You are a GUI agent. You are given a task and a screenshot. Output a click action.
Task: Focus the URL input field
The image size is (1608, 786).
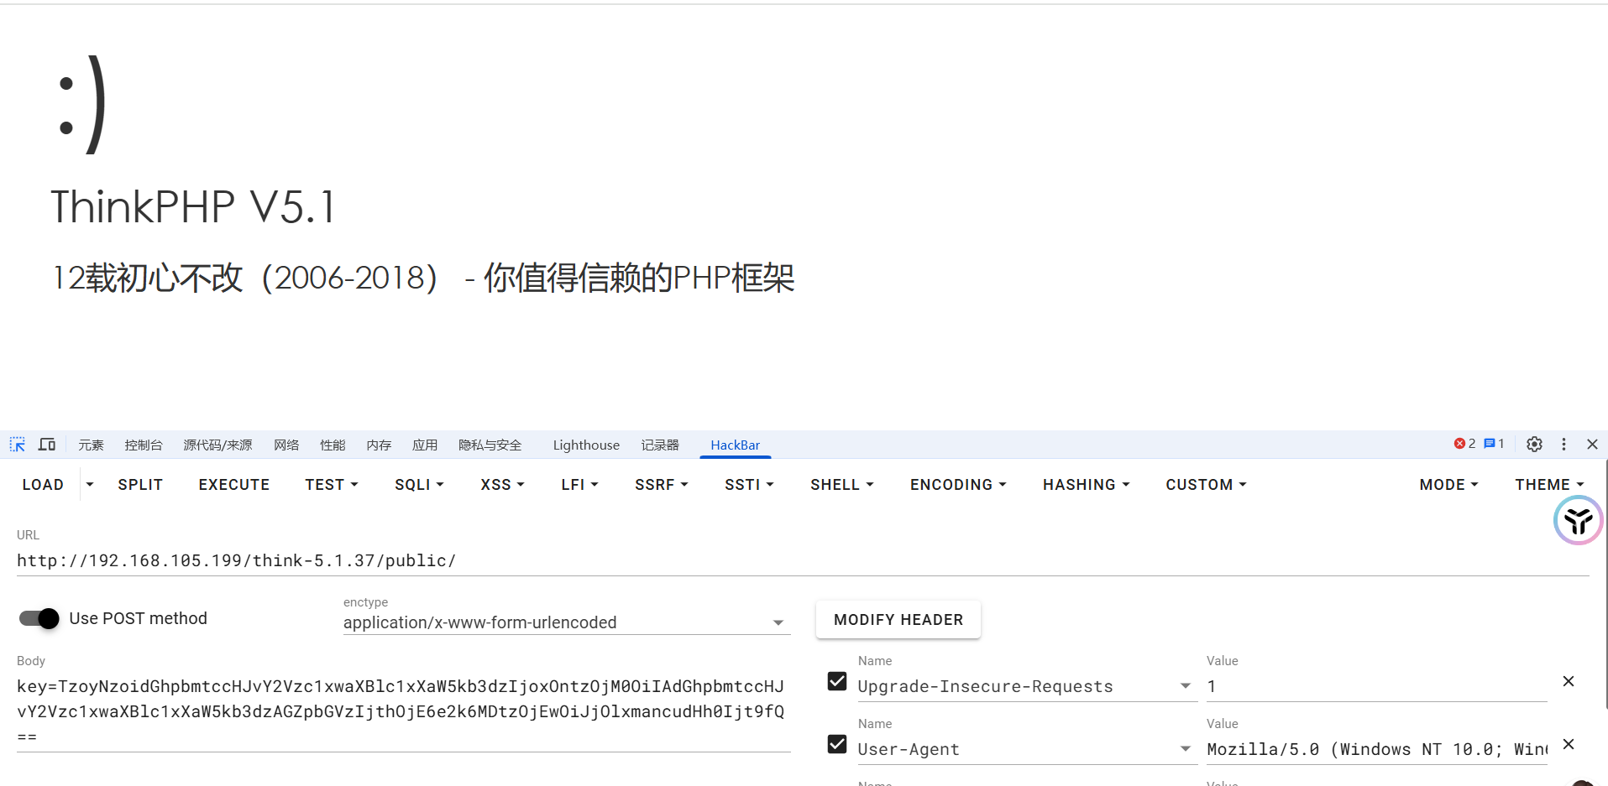pyautogui.click(x=803, y=560)
